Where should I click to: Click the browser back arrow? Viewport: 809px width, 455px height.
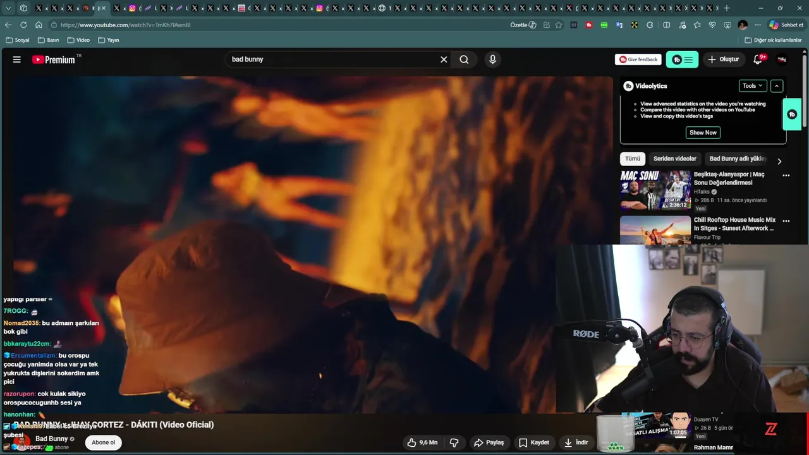click(8, 25)
